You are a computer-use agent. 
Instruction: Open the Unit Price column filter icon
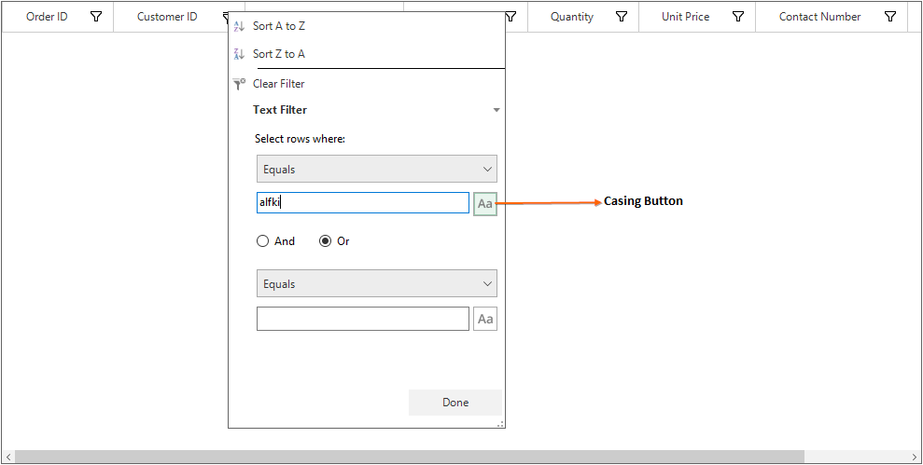tap(738, 17)
